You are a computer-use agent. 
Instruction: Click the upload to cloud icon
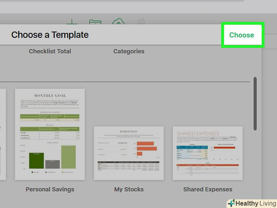(x=118, y=21)
